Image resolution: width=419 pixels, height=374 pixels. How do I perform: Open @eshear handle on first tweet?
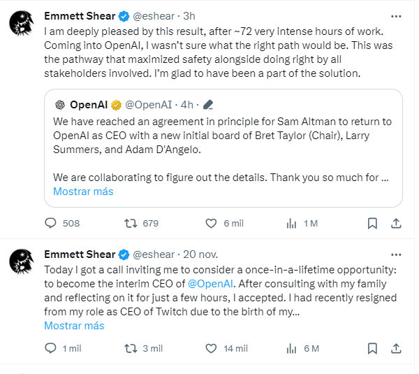click(x=154, y=16)
